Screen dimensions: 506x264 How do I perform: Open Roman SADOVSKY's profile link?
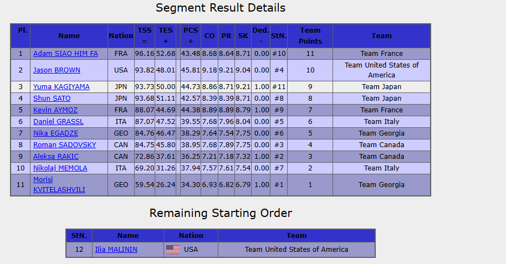(64, 145)
